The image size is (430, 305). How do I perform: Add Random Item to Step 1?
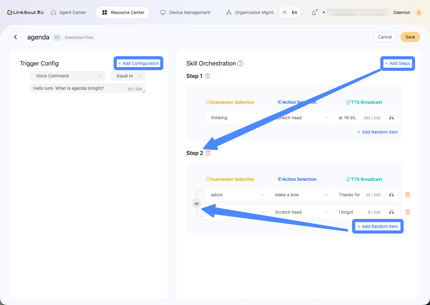click(x=377, y=132)
